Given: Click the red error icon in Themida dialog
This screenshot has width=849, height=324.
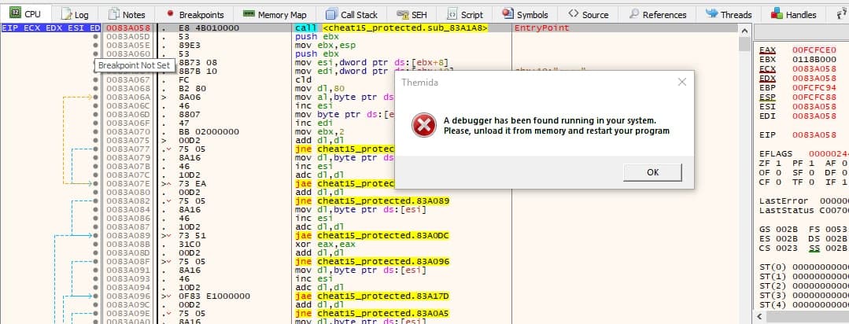Looking at the screenshot, I should pyautogui.click(x=424, y=125).
